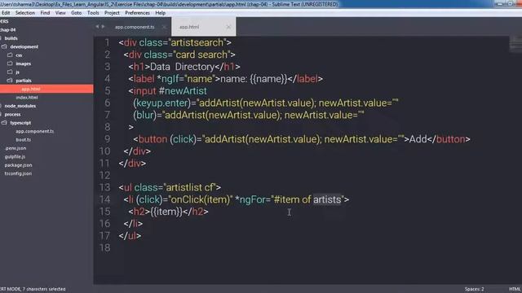The height and width of the screenshot is (293, 522).
Task: Open package.json from the sidebar
Action: coord(18,165)
